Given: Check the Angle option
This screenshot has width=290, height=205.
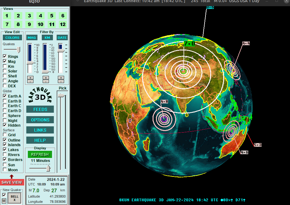Looking at the screenshot, I should (5, 81).
